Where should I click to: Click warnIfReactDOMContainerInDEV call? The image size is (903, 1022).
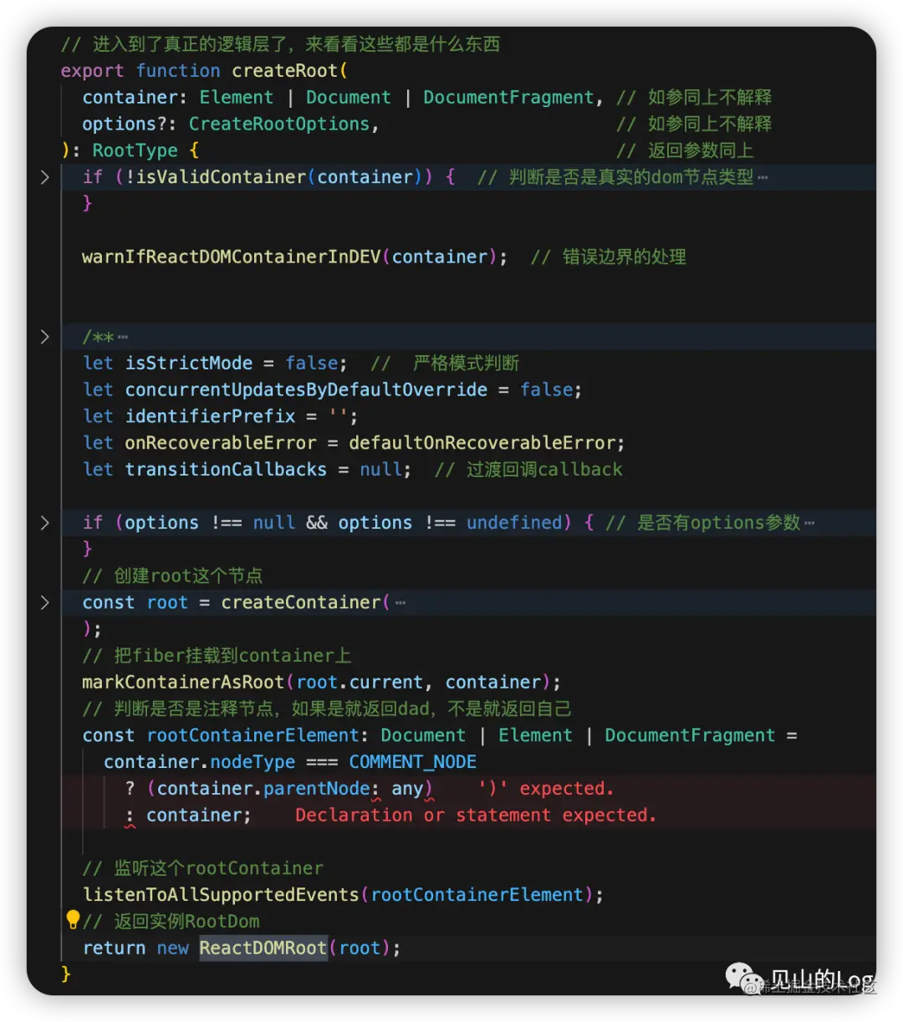click(x=231, y=257)
